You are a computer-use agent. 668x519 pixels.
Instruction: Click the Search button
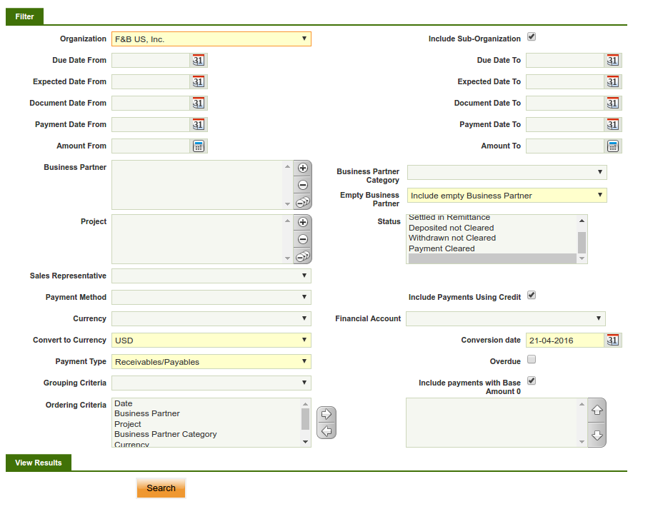click(161, 488)
